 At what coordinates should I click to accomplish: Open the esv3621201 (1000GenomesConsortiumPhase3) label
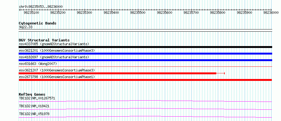57,50
